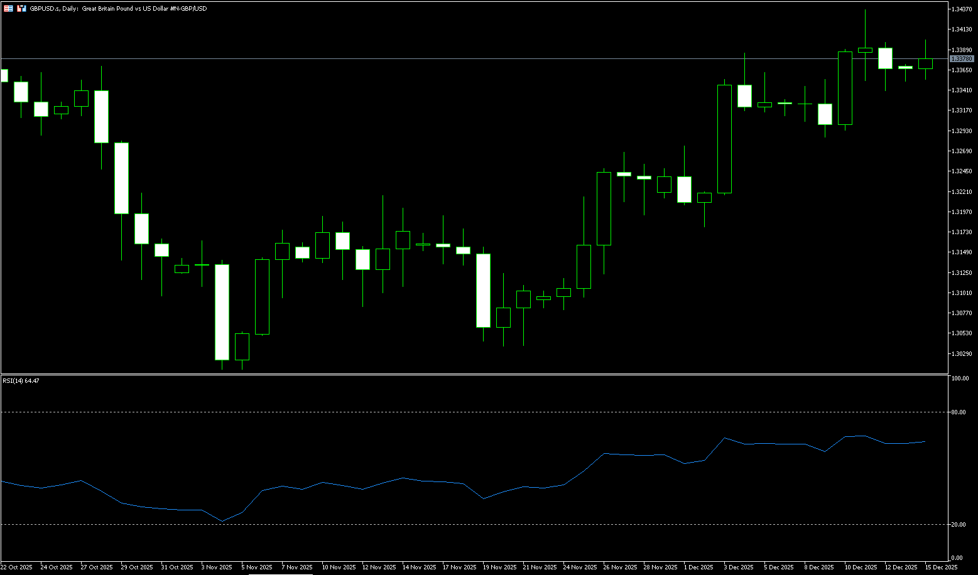Click the one-click trading panel icon
The width and height of the screenshot is (978, 575).
pos(8,8)
